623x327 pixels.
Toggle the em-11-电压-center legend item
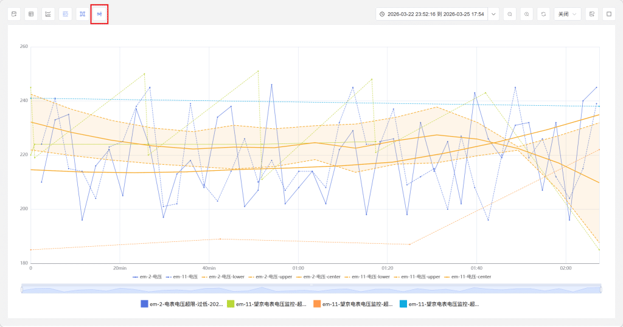point(467,277)
